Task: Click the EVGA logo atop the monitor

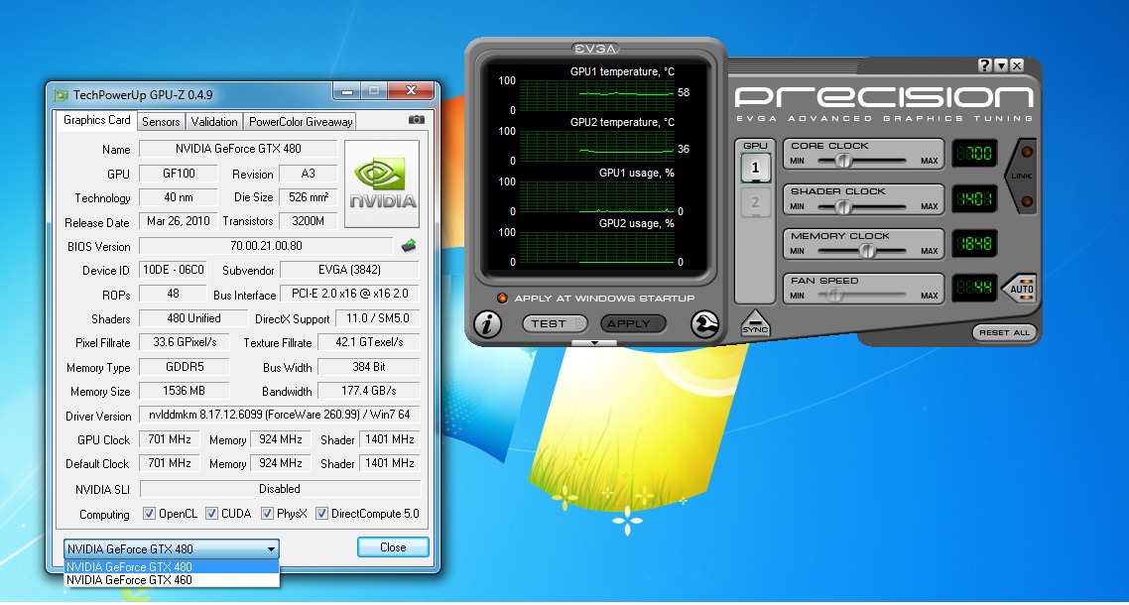Action: point(594,49)
